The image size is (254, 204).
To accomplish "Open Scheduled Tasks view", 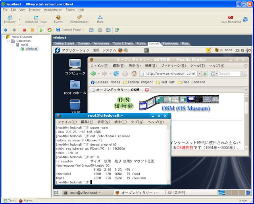I will point(36,19).
